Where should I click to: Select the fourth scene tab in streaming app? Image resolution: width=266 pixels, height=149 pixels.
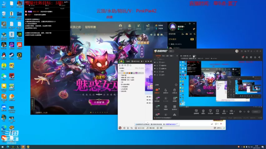point(172,56)
